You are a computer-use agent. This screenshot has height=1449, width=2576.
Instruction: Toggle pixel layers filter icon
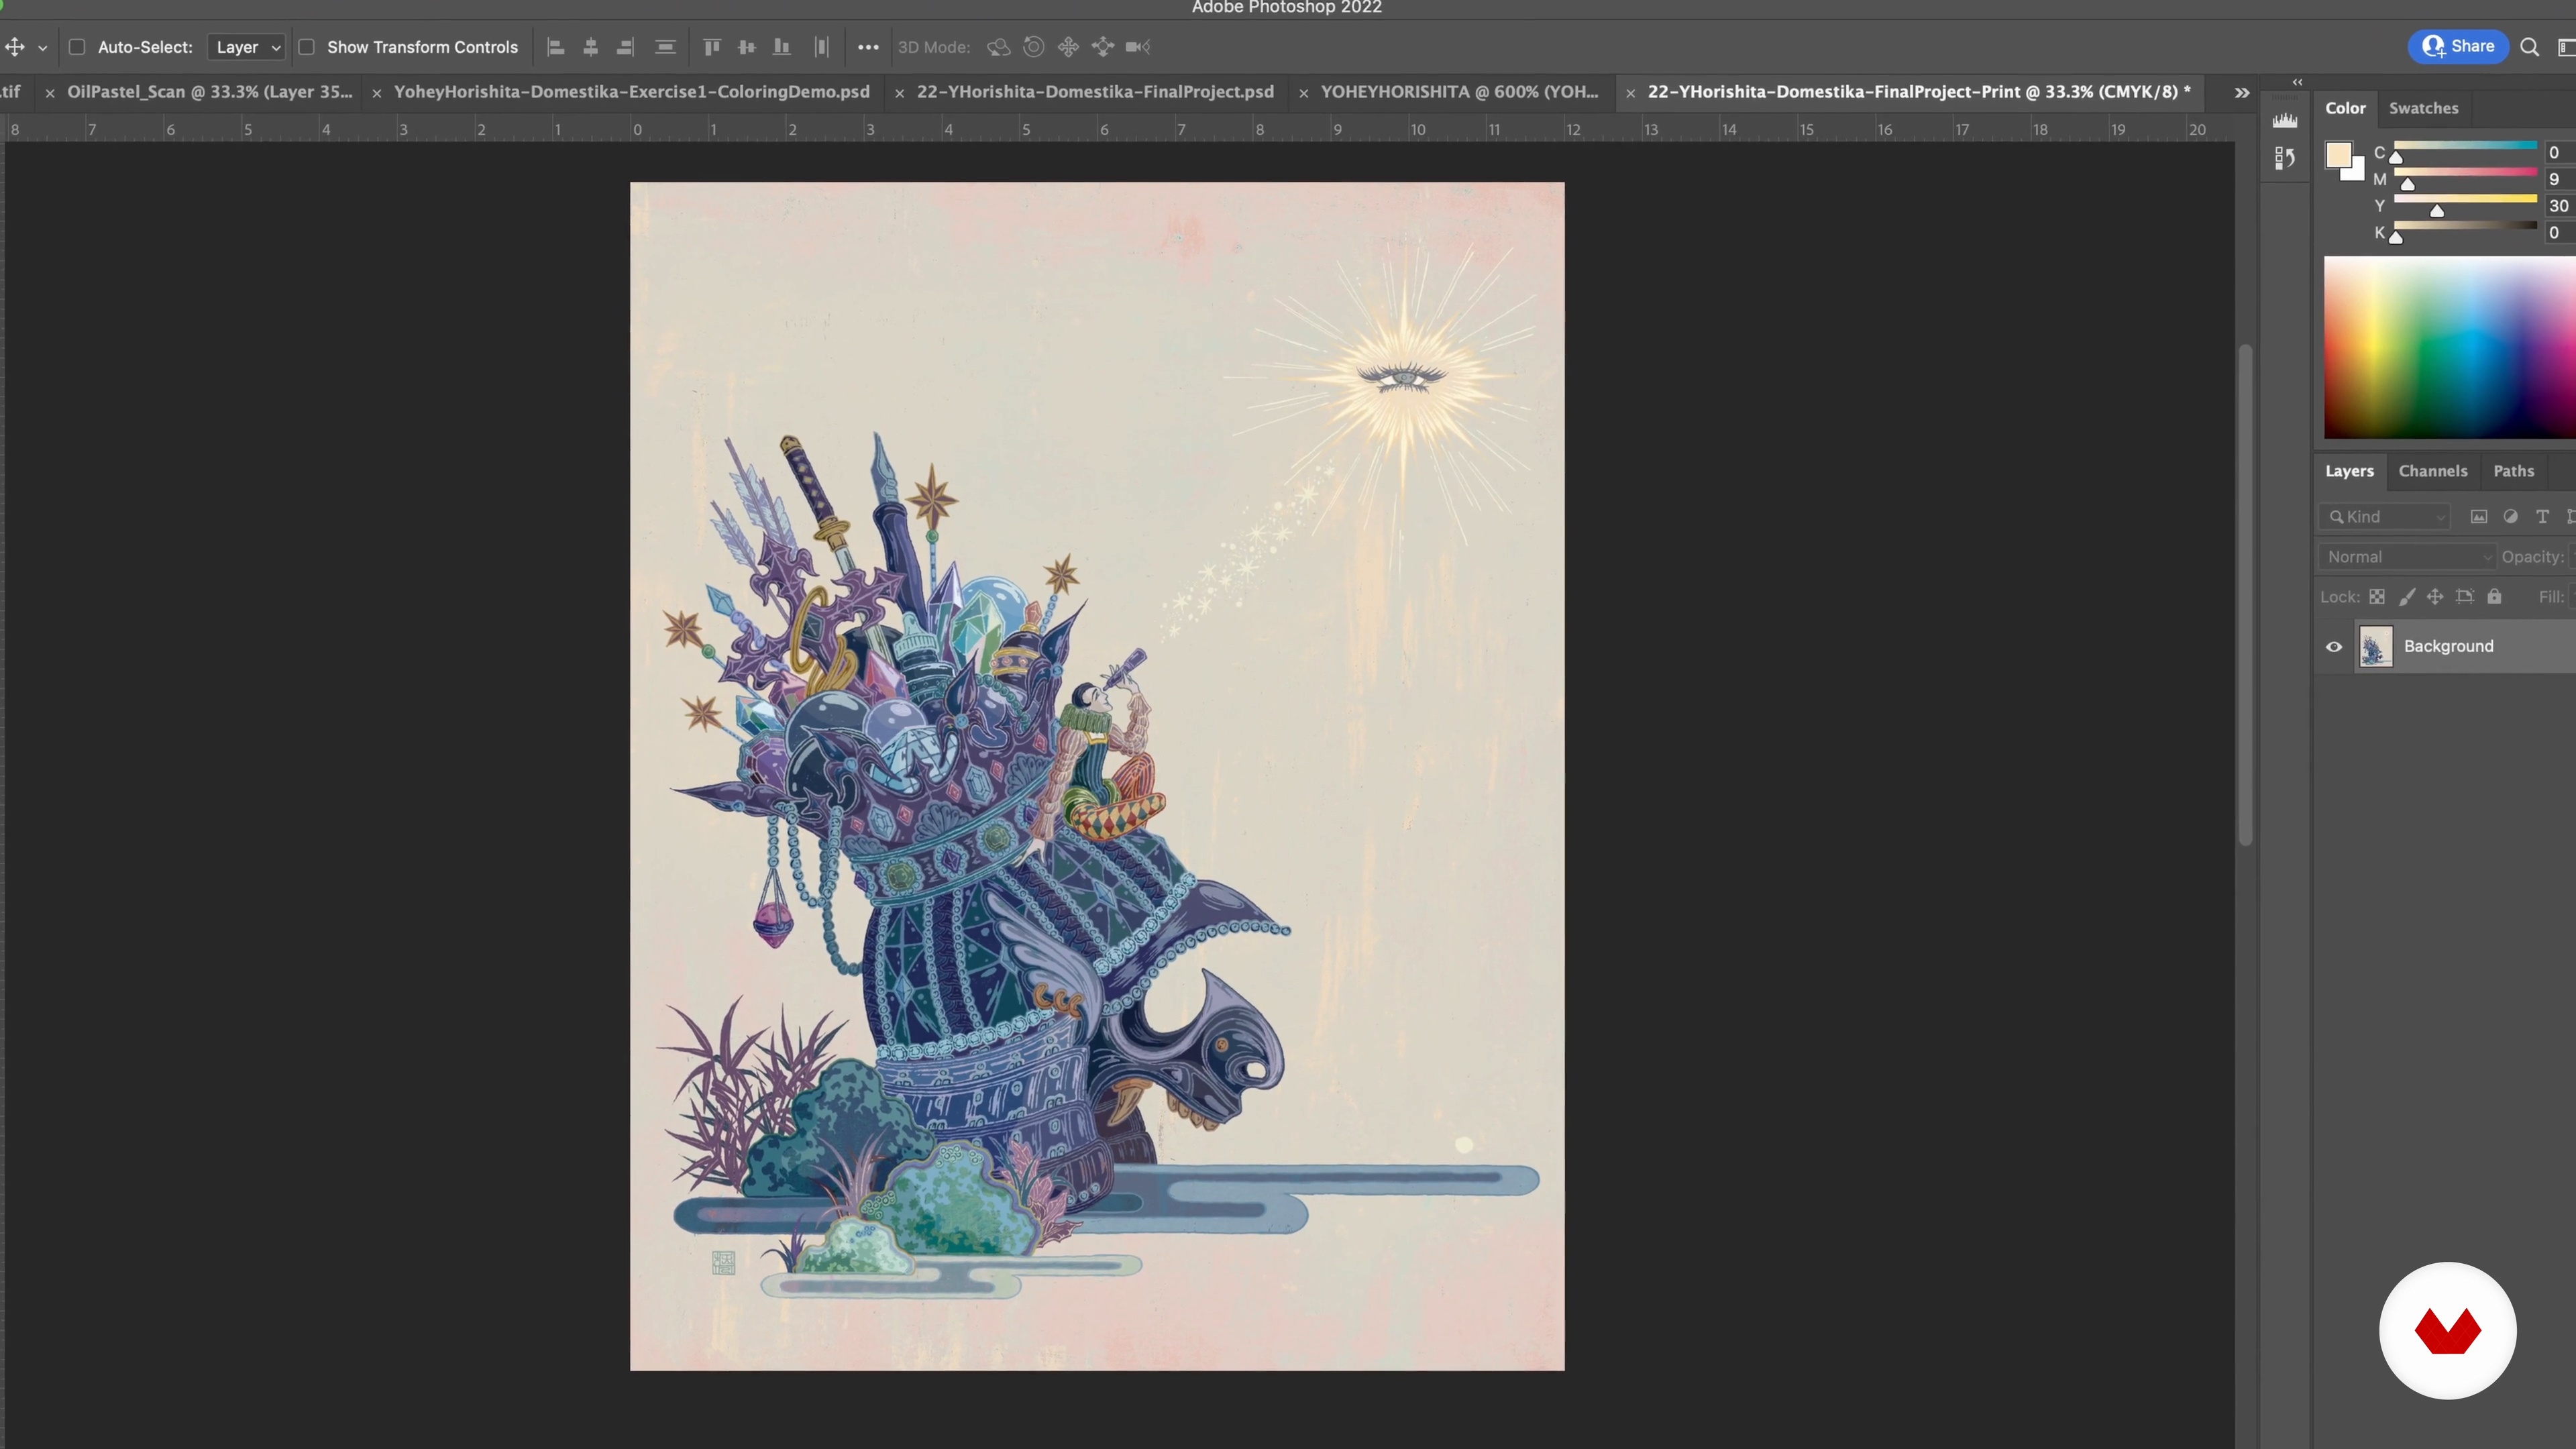coord(2479,517)
